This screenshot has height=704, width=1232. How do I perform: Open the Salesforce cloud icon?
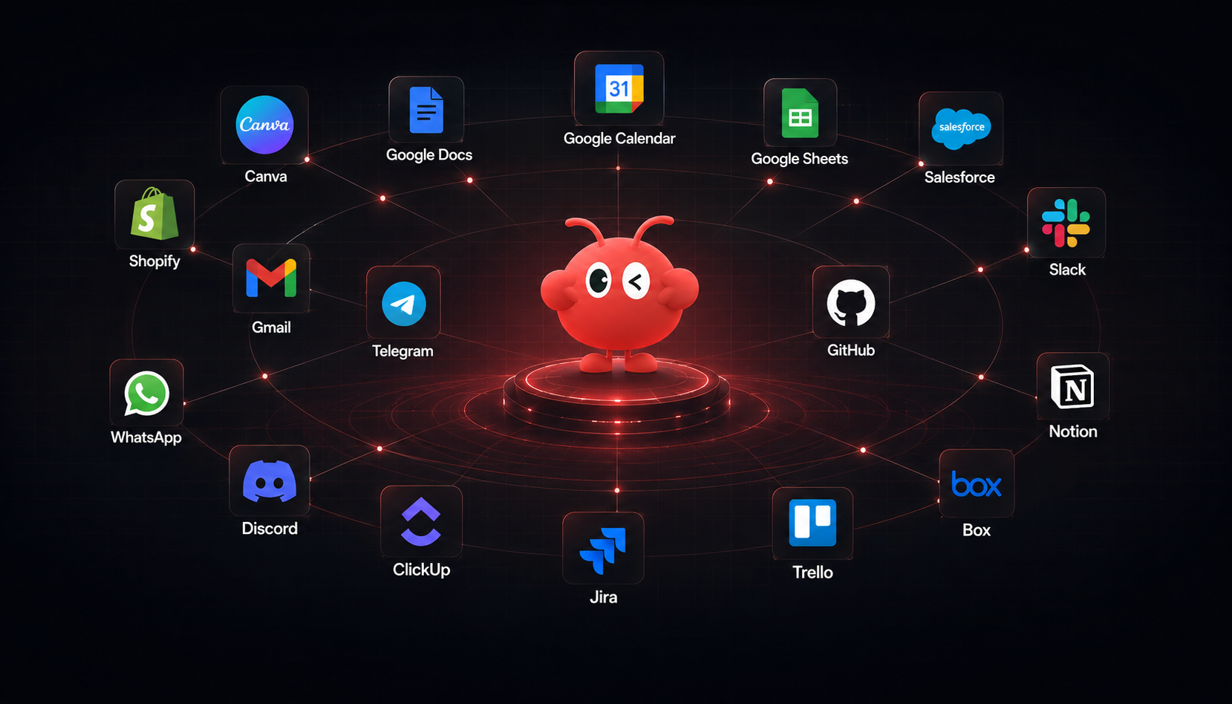tap(961, 128)
